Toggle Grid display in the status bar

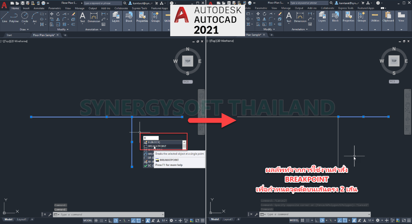click(x=96, y=220)
